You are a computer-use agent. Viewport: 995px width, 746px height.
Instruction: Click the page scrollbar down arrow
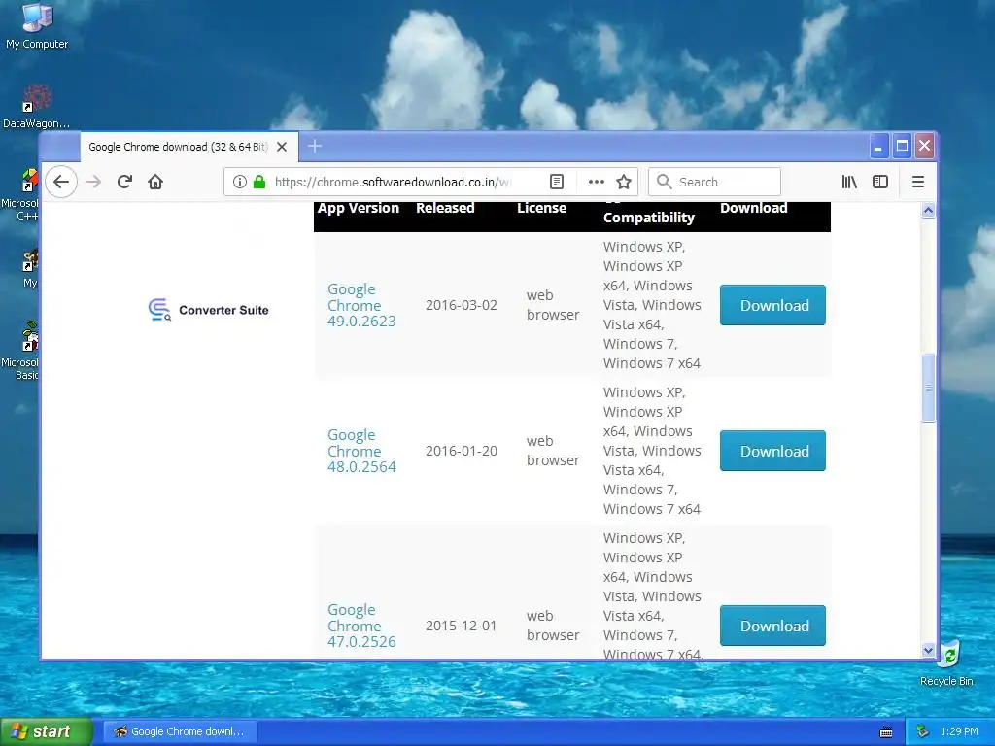(928, 650)
